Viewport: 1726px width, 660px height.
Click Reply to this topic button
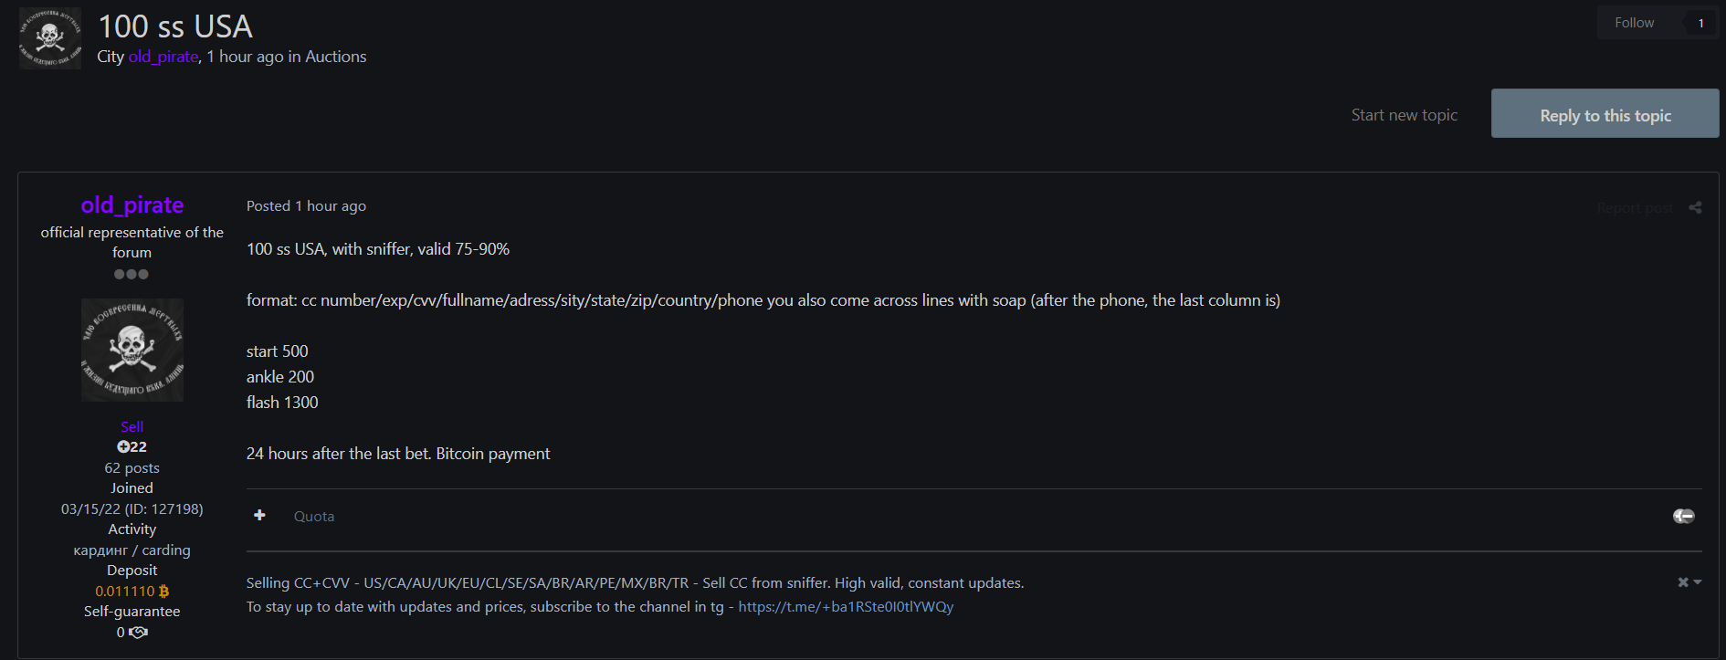1605,114
